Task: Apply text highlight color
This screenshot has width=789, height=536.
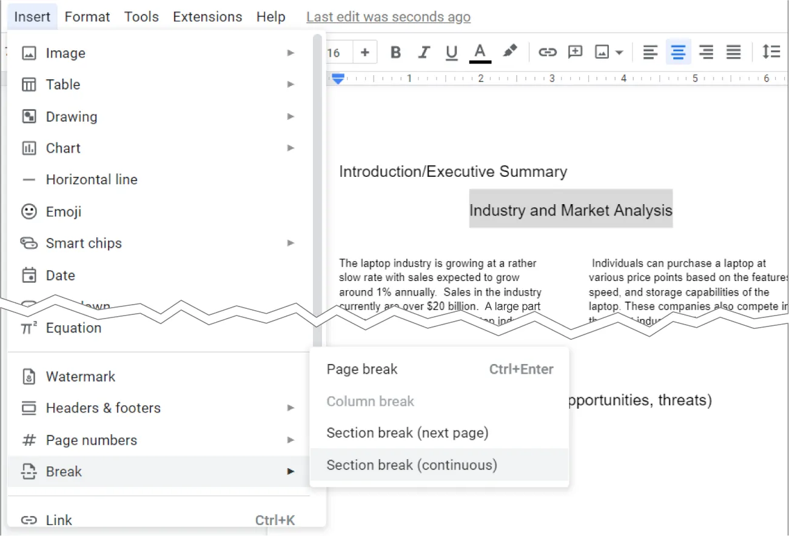Action: click(x=510, y=52)
